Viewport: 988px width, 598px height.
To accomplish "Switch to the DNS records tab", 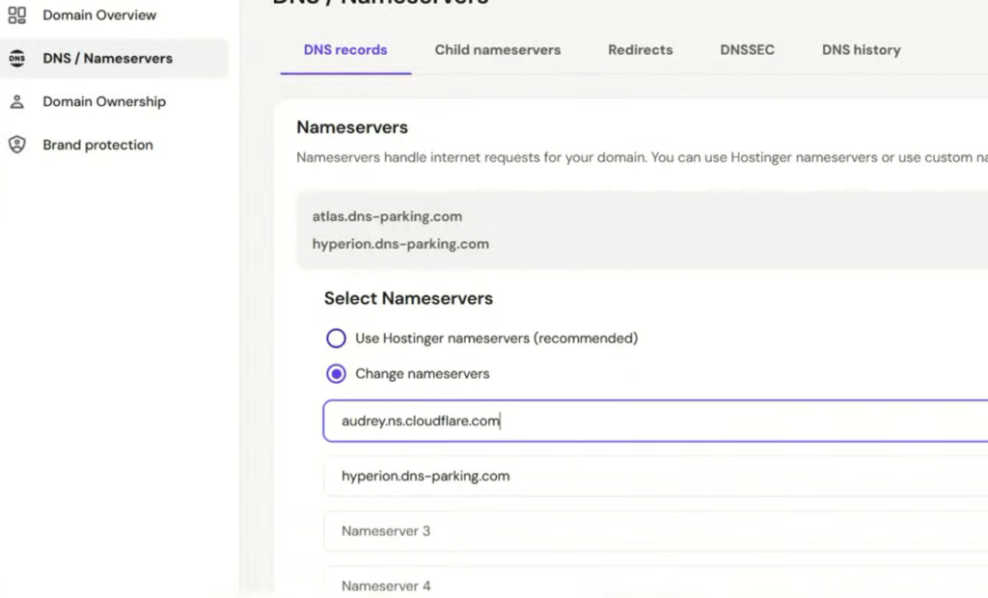I will [345, 50].
